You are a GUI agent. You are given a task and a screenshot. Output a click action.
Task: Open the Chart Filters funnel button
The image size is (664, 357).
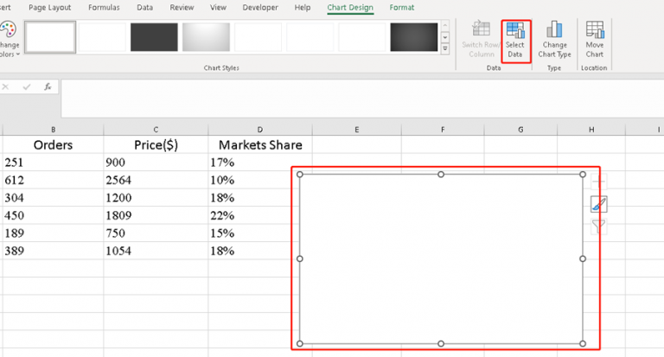(x=598, y=226)
